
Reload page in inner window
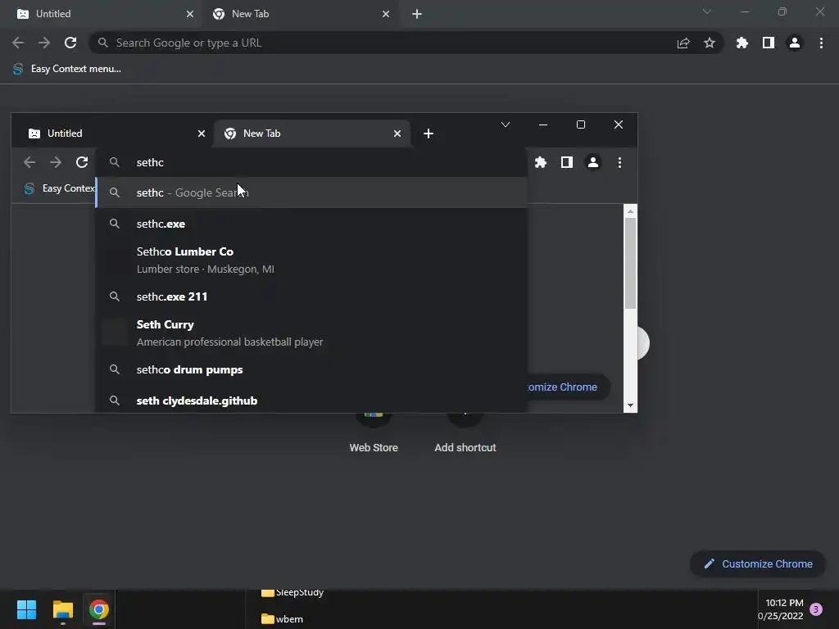tap(82, 162)
